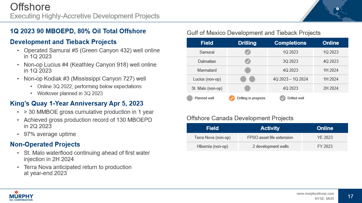The image size is (362, 203).
Task: Click the St. Malo planned well circle
Action: [247, 88]
